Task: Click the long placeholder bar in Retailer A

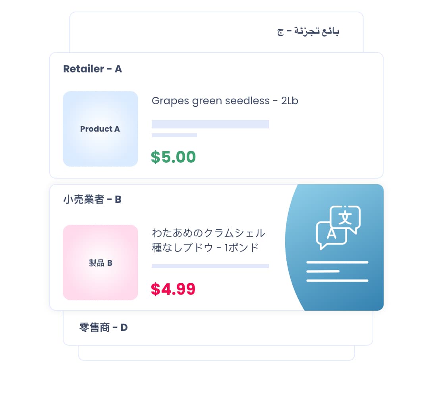Action: (x=210, y=124)
